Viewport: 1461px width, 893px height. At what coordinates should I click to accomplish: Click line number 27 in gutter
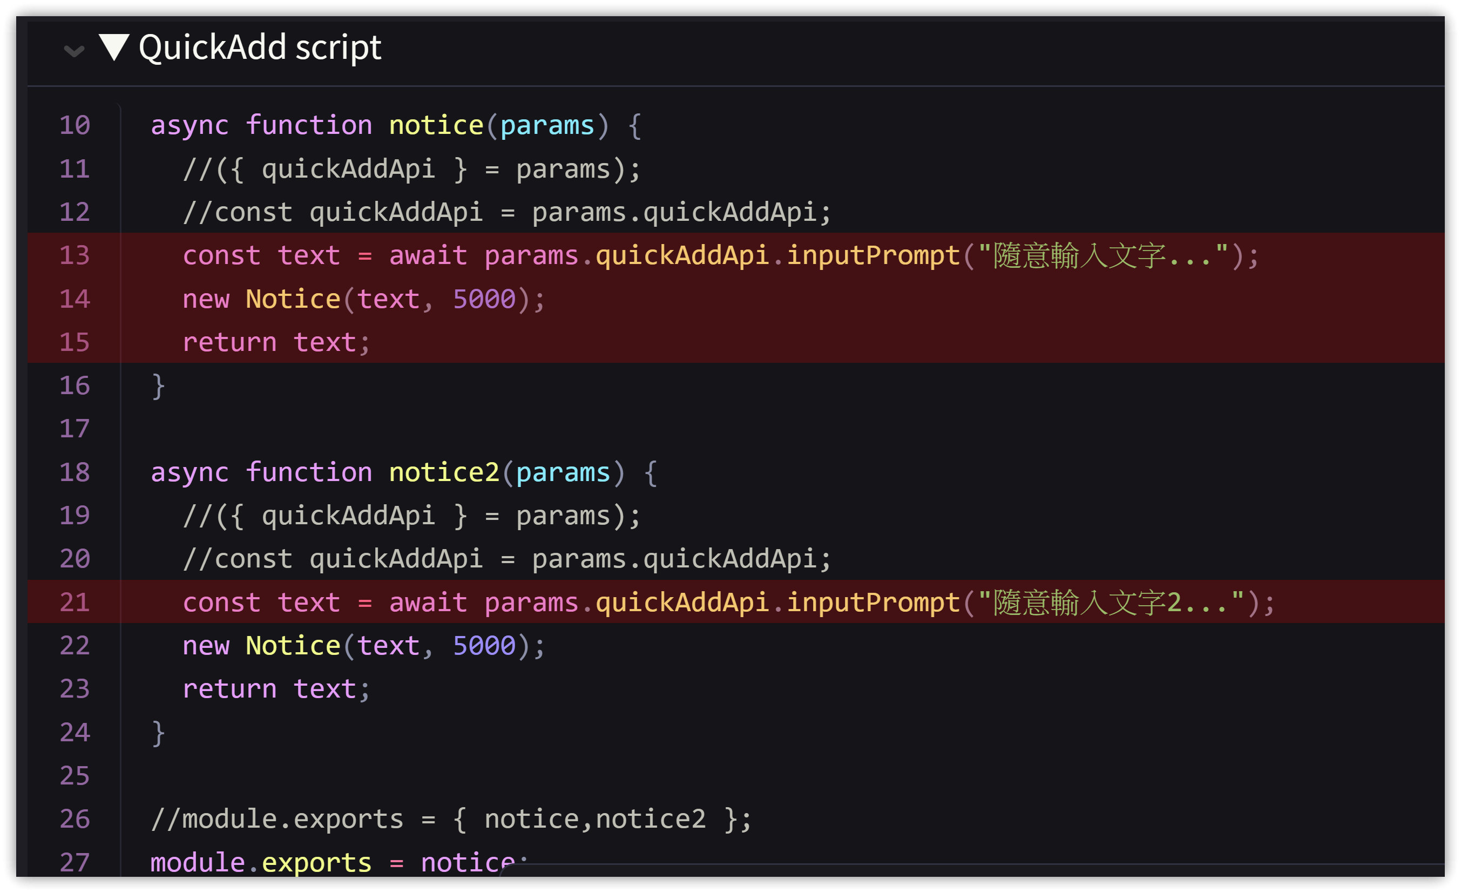75,862
